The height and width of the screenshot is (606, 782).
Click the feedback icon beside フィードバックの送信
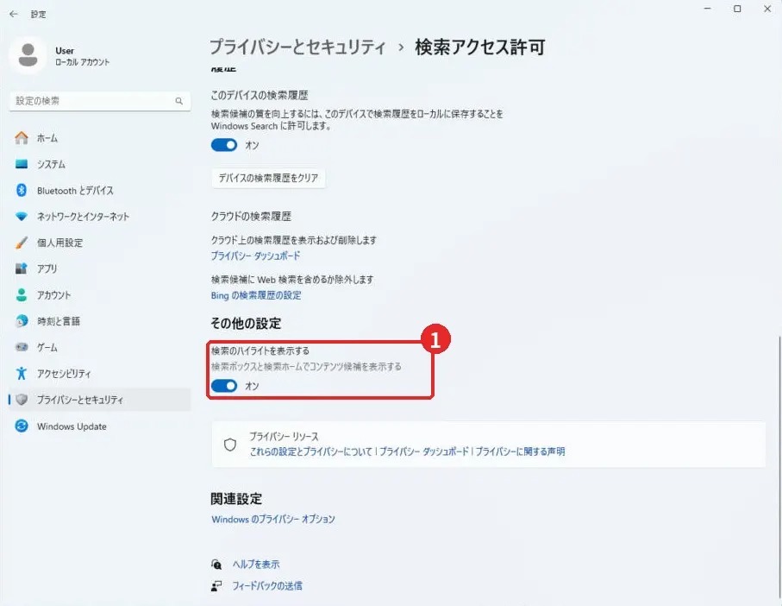click(x=216, y=586)
